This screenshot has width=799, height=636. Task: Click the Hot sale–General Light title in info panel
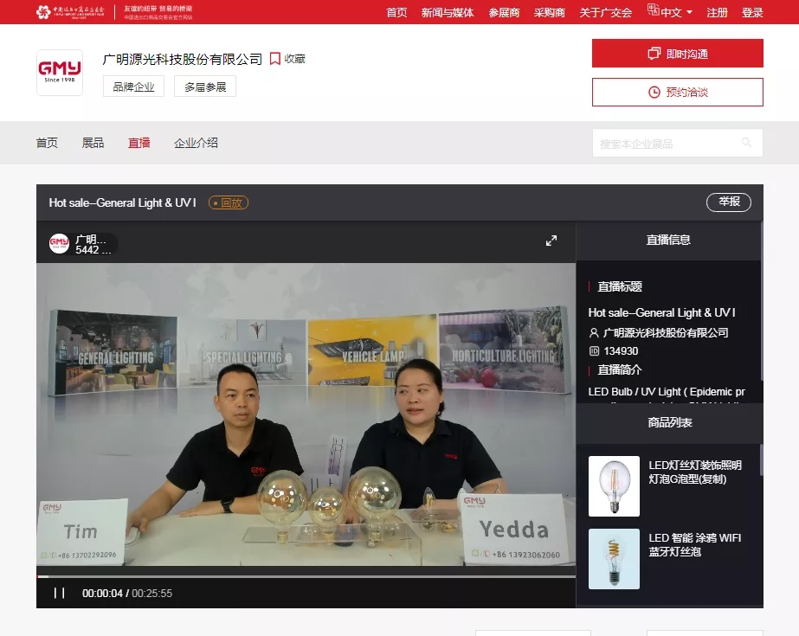[661, 312]
